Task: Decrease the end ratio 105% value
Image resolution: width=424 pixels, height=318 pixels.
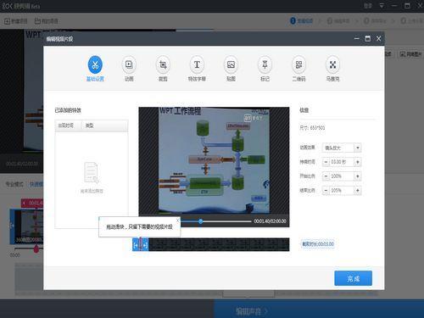Action: pos(326,191)
